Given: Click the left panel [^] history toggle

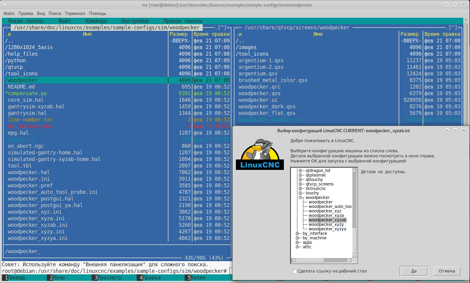Looking at the screenshot, I should [x=222, y=28].
